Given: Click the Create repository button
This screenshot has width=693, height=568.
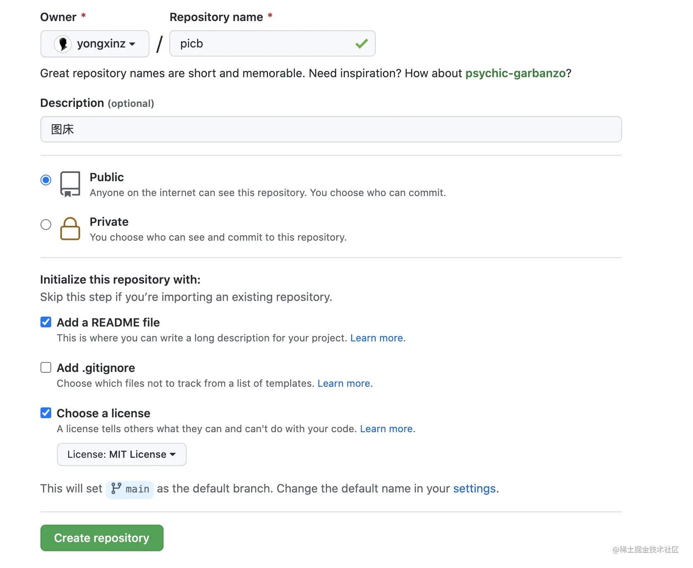Looking at the screenshot, I should click(102, 538).
